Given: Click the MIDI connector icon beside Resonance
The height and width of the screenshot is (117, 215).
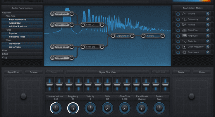Looking at the screenshot, I should [184, 52].
